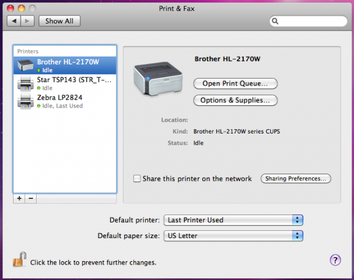Click the 'Brother HL-2170W series CUPS' kind value
Image resolution: width=354 pixels, height=280 pixels.
pyautogui.click(x=237, y=132)
